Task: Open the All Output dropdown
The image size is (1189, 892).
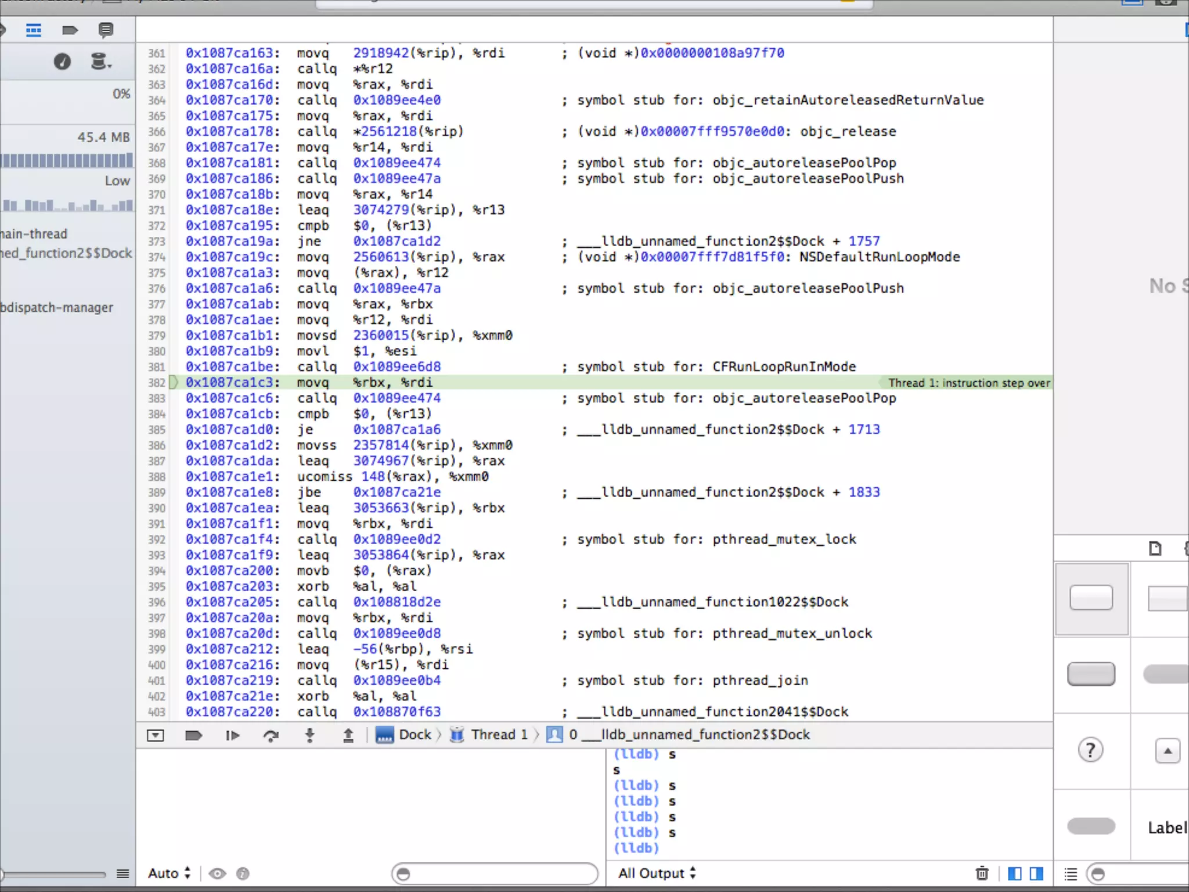Action: click(x=657, y=873)
